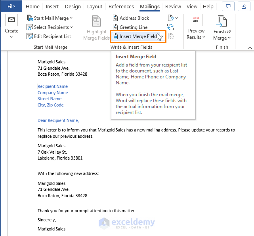Image resolution: width=254 pixels, height=236 pixels.
Task: Switch to the Insert tab
Action: (x=52, y=6)
